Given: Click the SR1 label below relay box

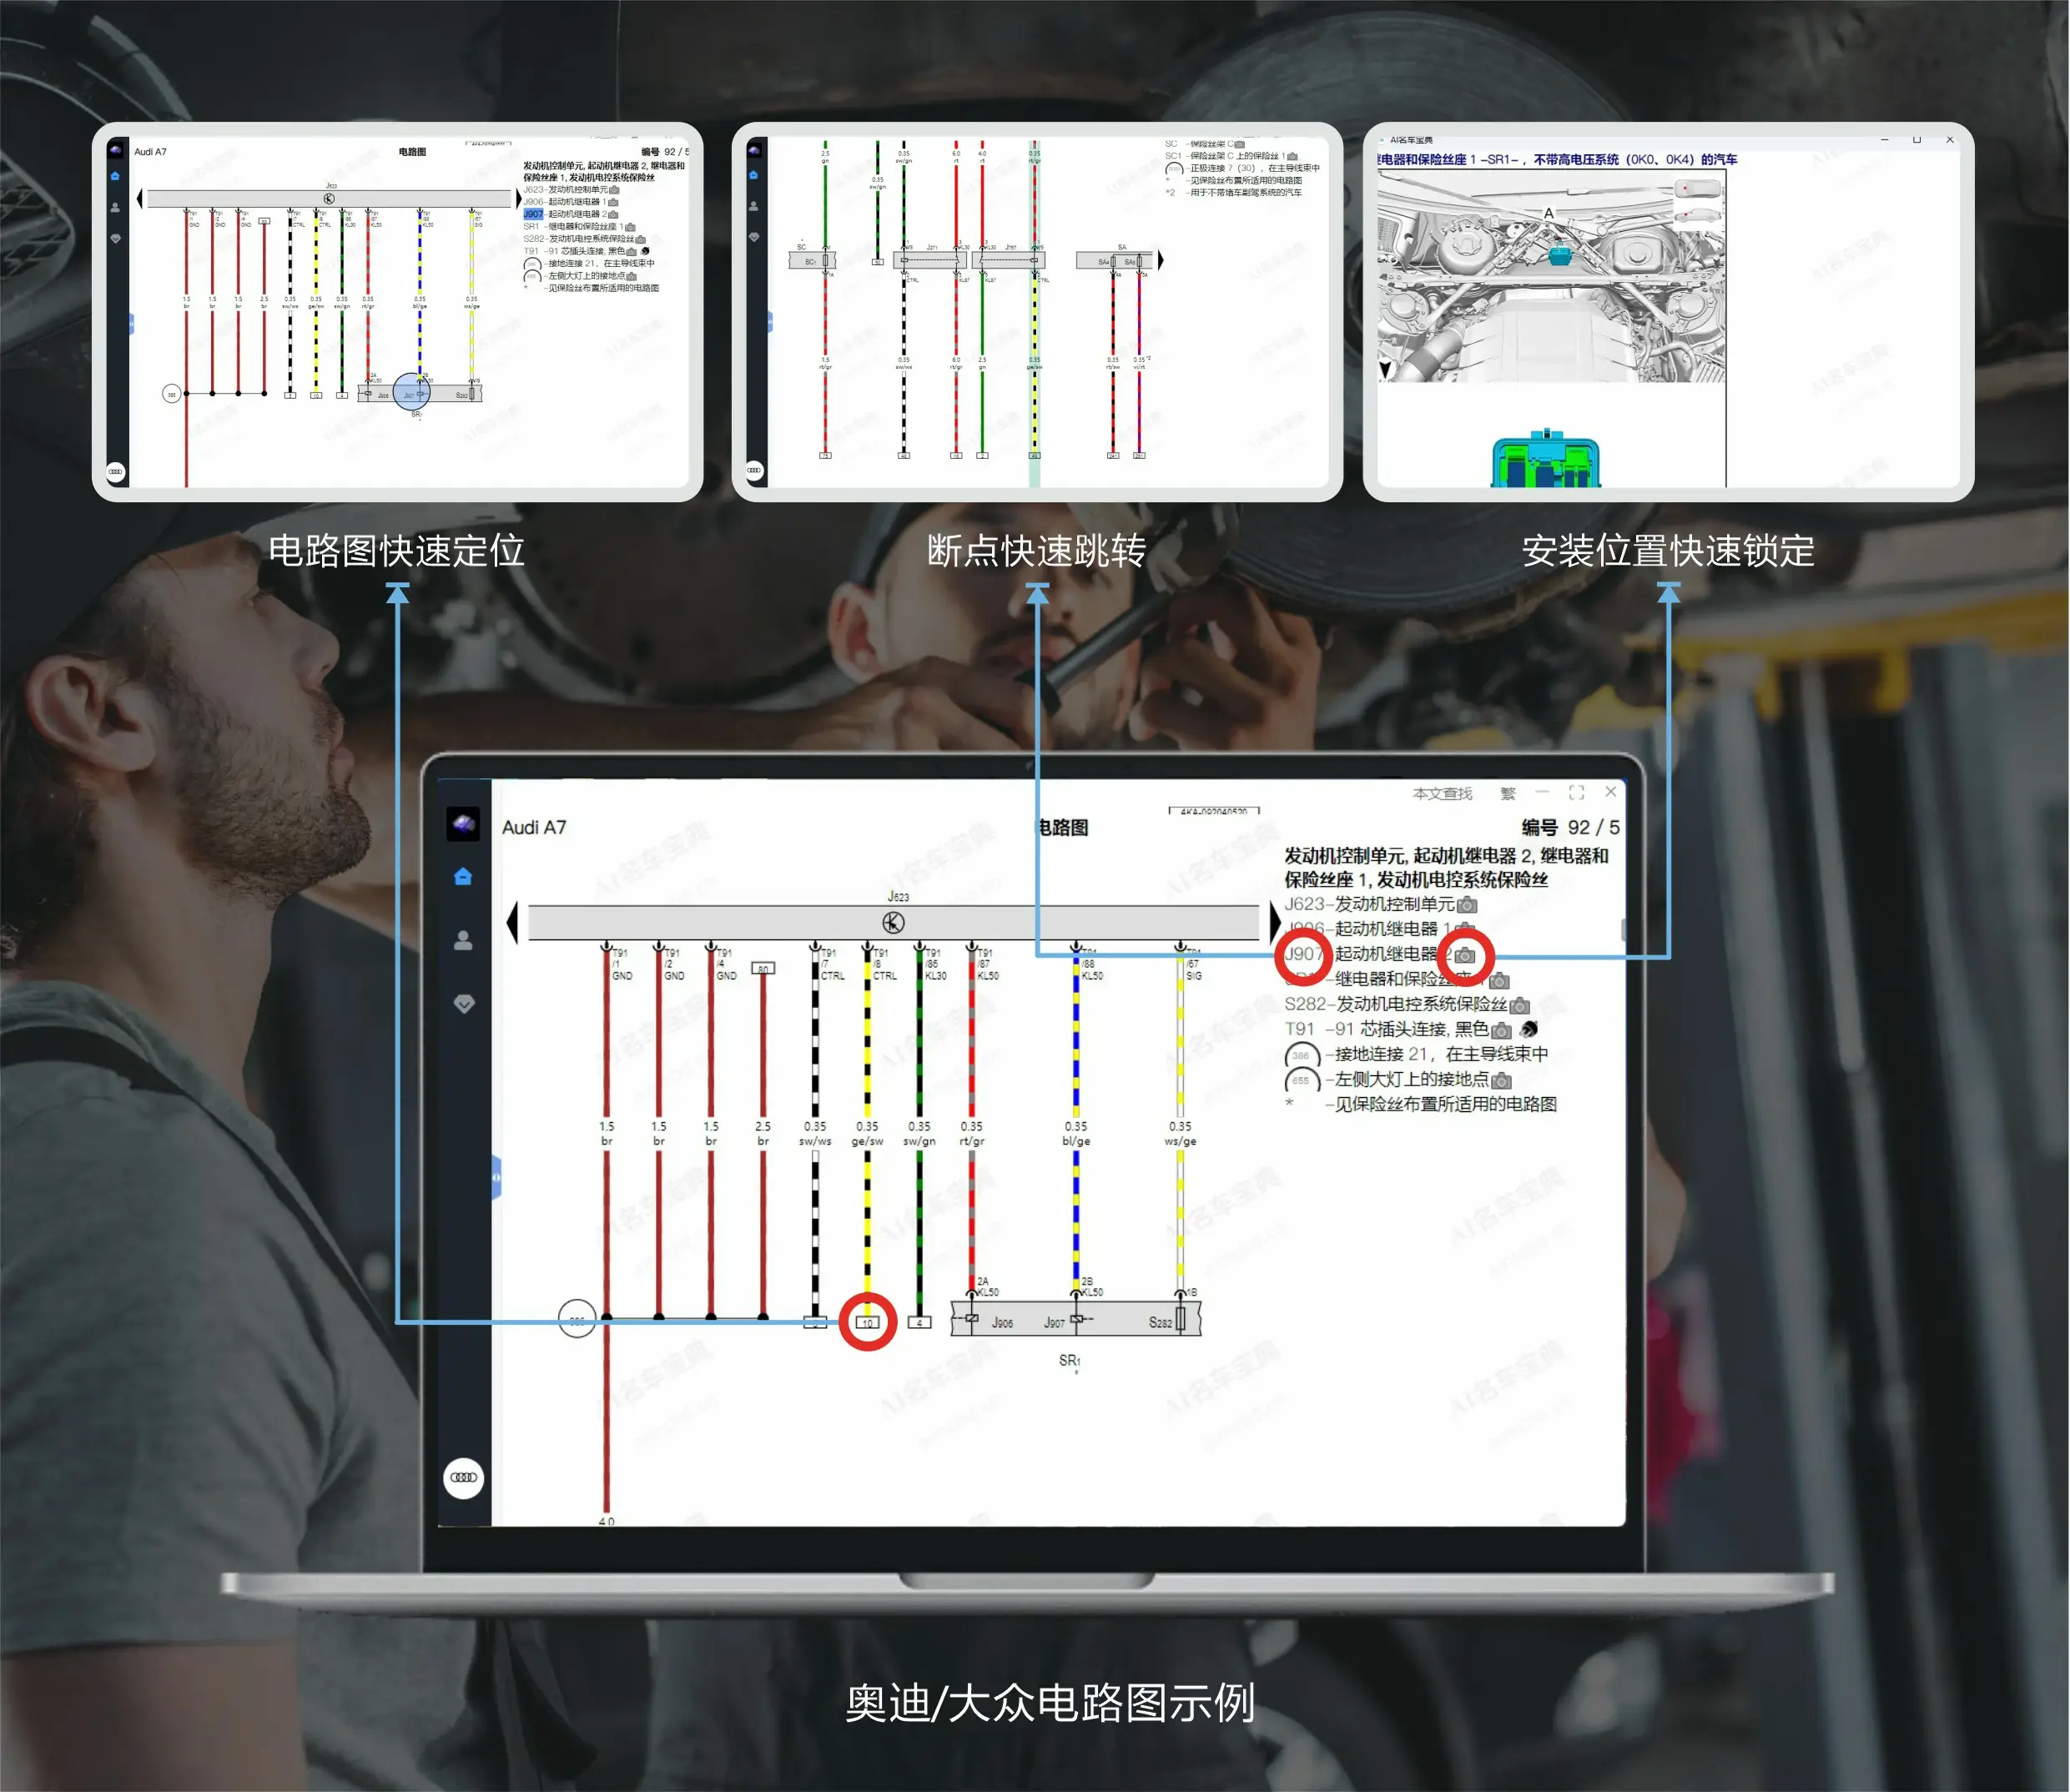Looking at the screenshot, I should tap(1069, 1360).
